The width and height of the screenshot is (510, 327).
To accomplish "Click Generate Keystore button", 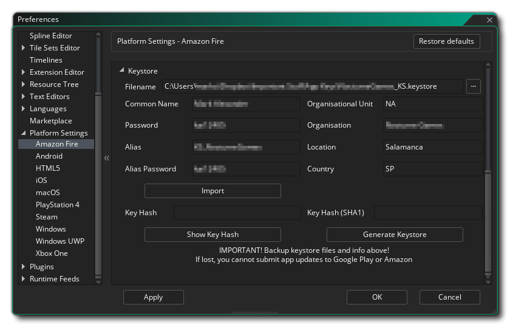I will click(395, 235).
